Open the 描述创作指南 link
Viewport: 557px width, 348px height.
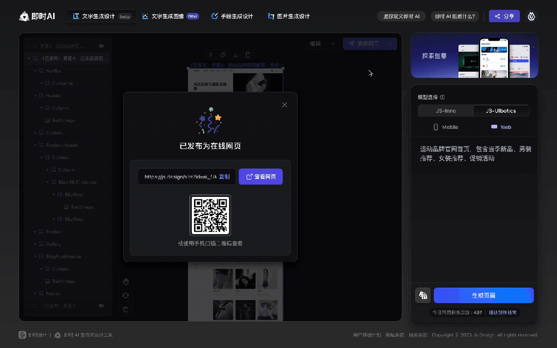tap(502, 312)
